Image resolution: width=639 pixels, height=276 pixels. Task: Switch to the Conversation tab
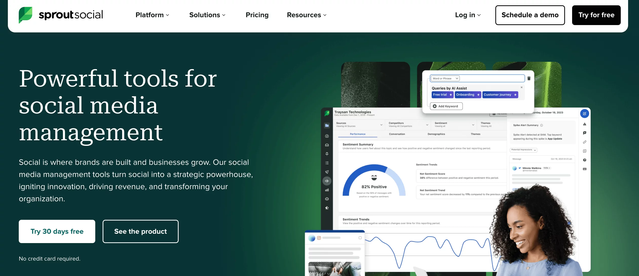click(397, 134)
